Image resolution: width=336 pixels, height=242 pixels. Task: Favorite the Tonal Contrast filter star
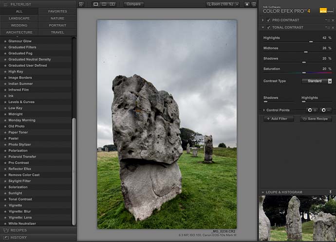coord(5,199)
